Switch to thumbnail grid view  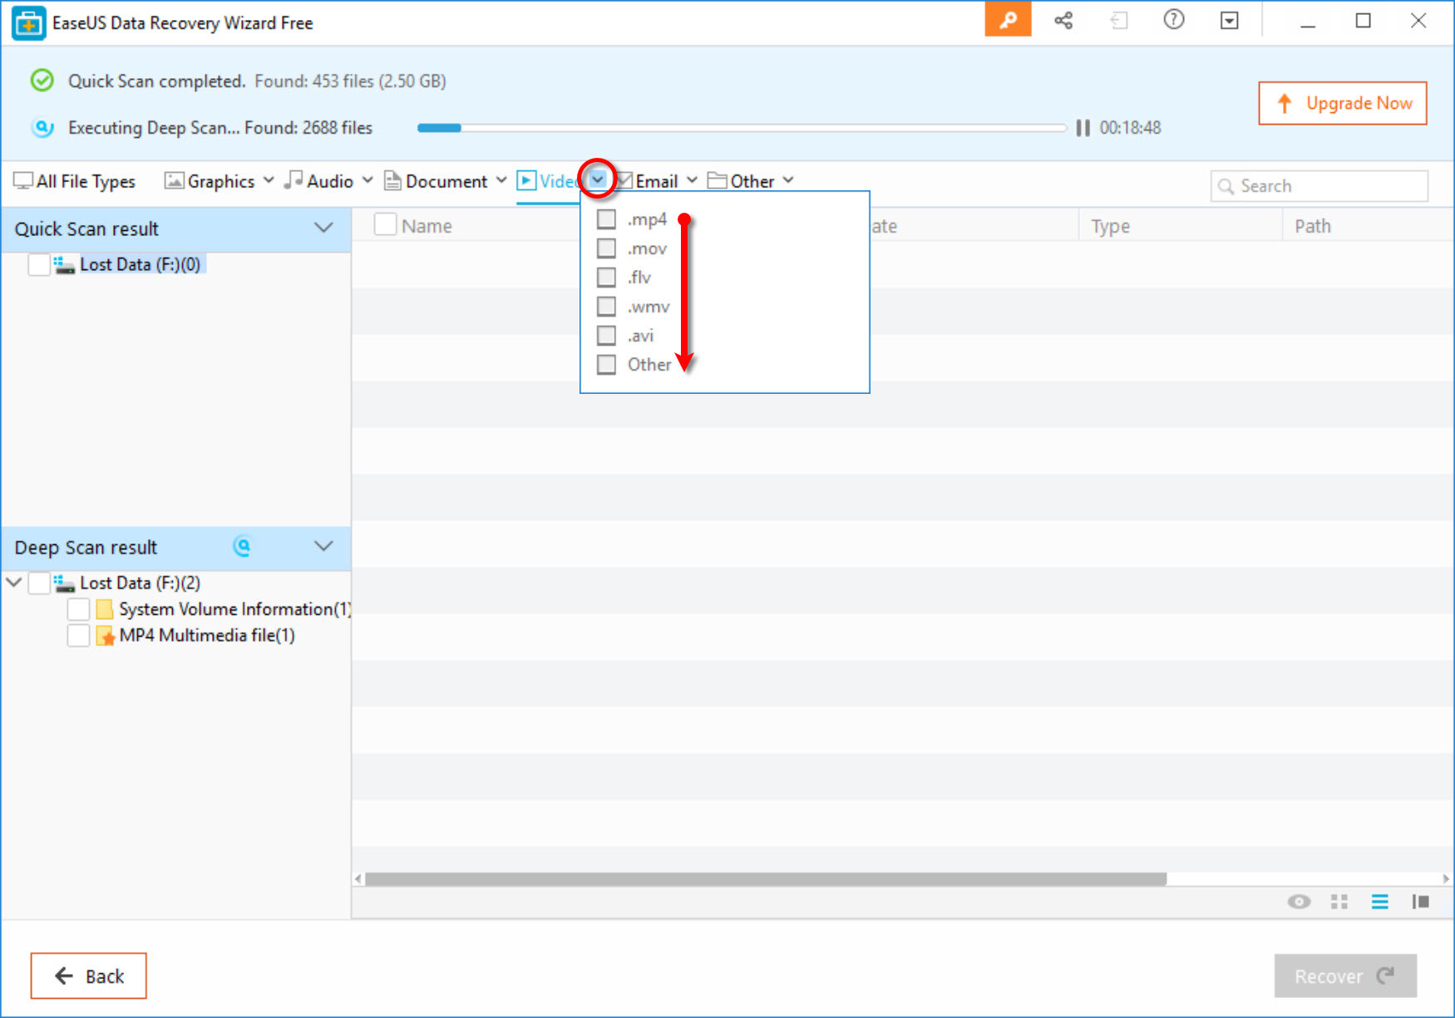click(1339, 902)
